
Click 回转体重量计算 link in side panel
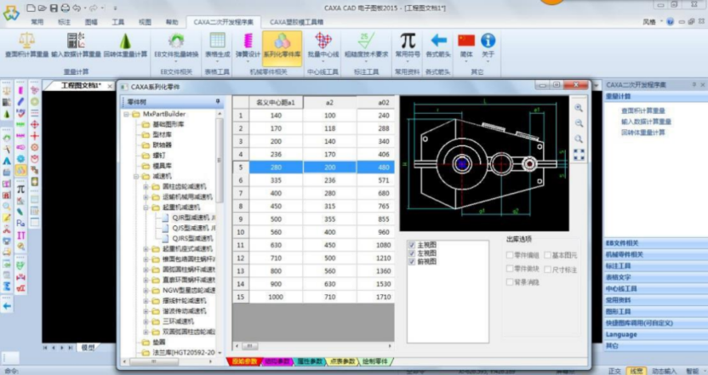coord(643,132)
